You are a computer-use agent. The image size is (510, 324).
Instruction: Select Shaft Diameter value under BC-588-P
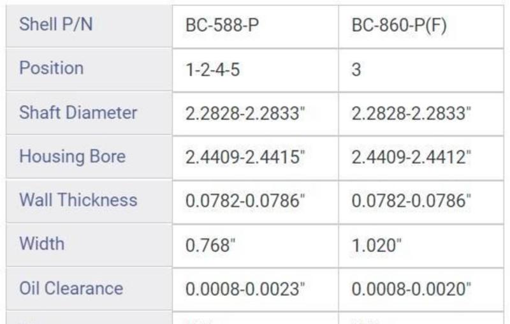pyautogui.click(x=245, y=114)
